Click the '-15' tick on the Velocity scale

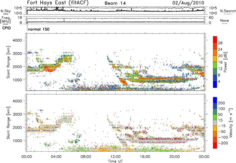[x=222, y=126]
